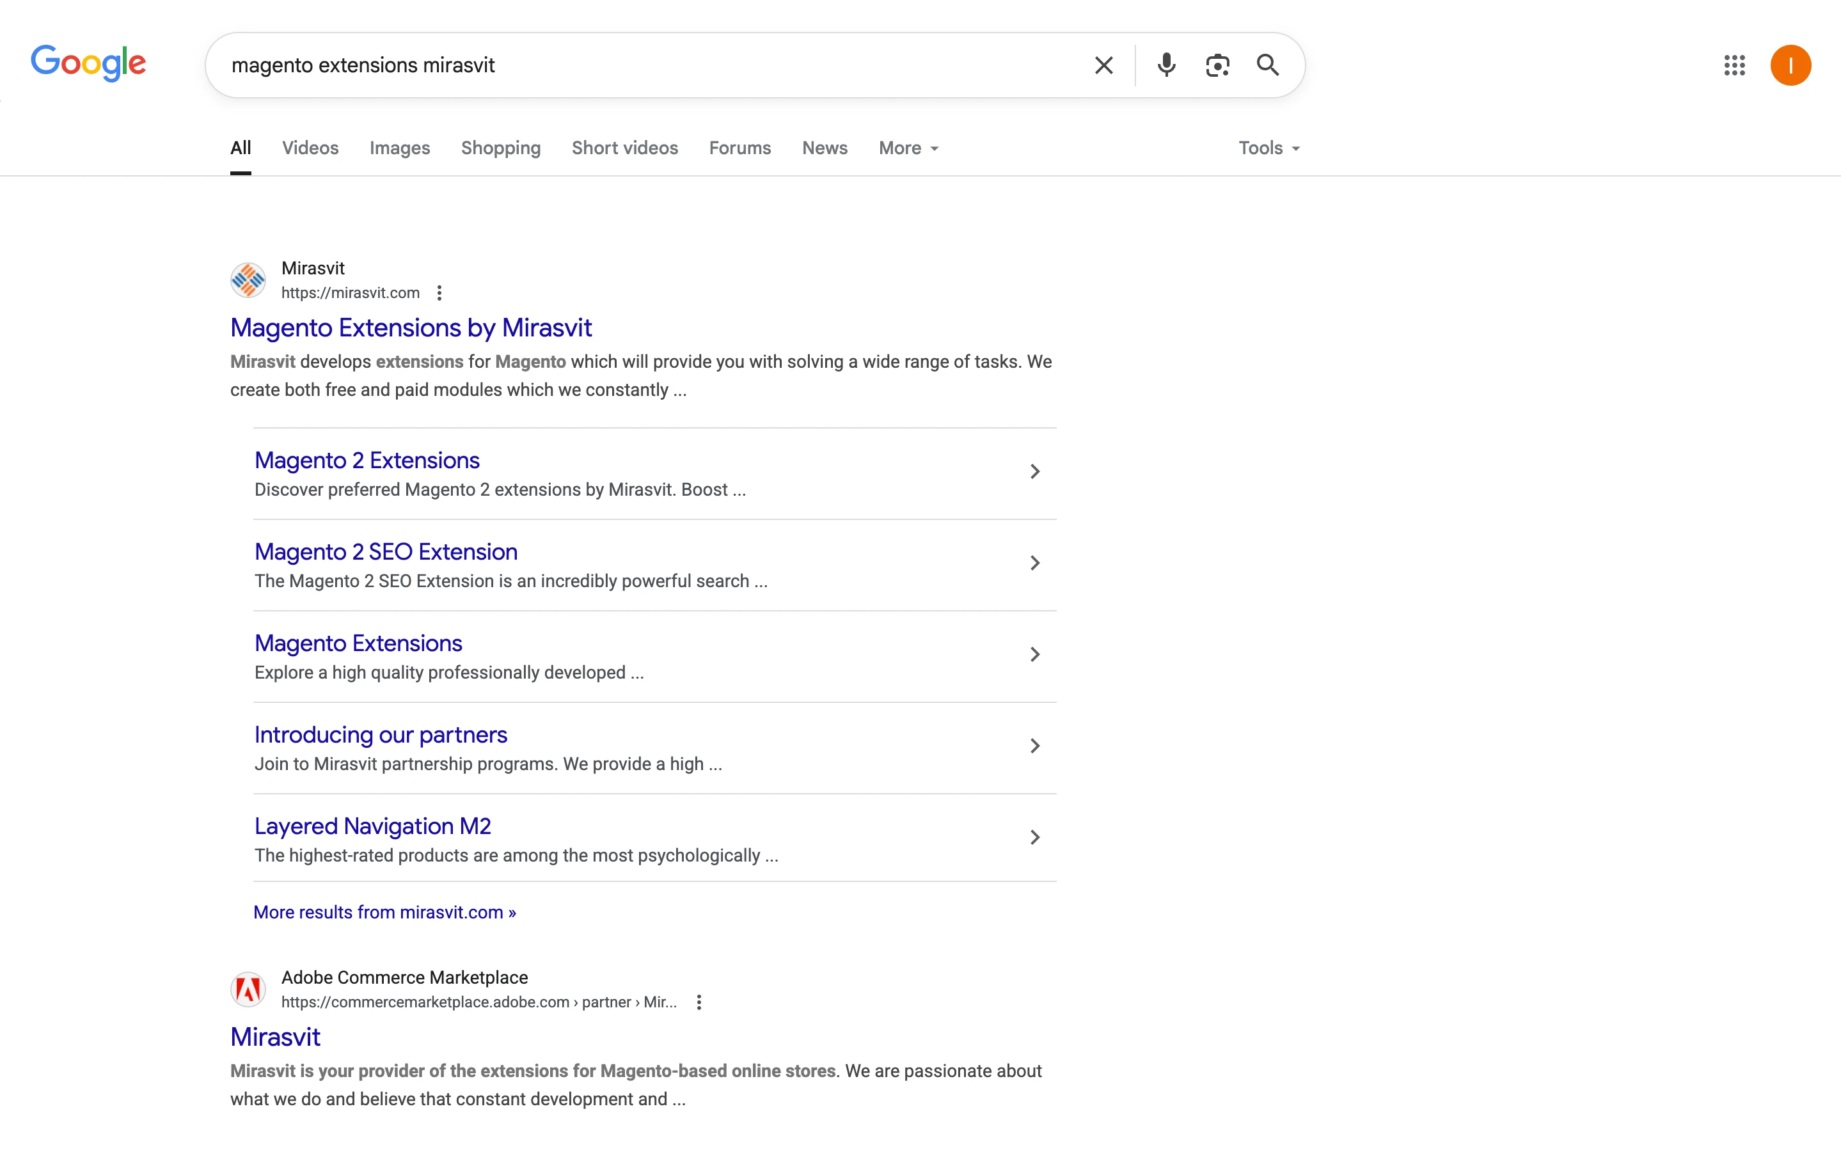Click the search query input field
1841x1150 pixels.
click(654, 65)
